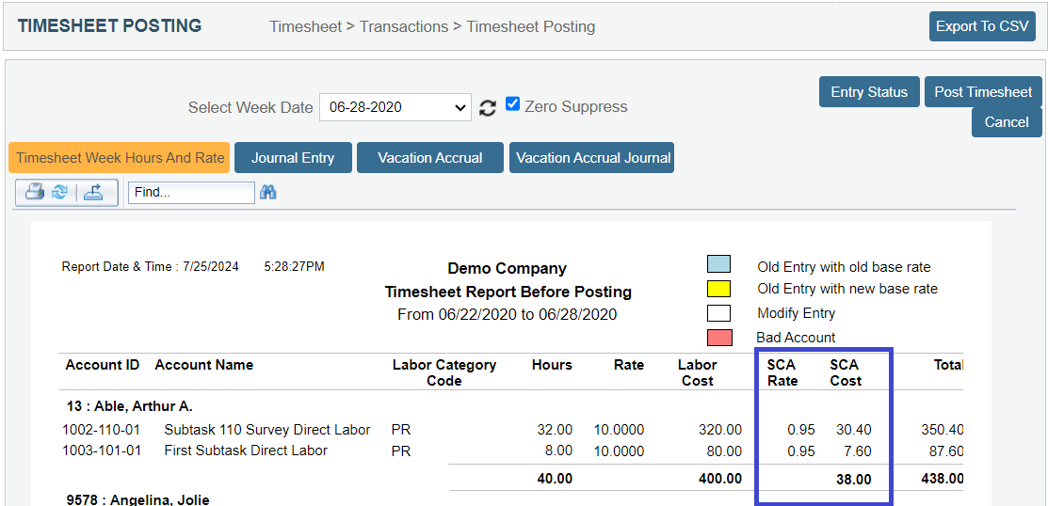Click employee heading 13 : Able, Arthur A.
Image resolution: width=1048 pixels, height=506 pixels.
click(130, 406)
